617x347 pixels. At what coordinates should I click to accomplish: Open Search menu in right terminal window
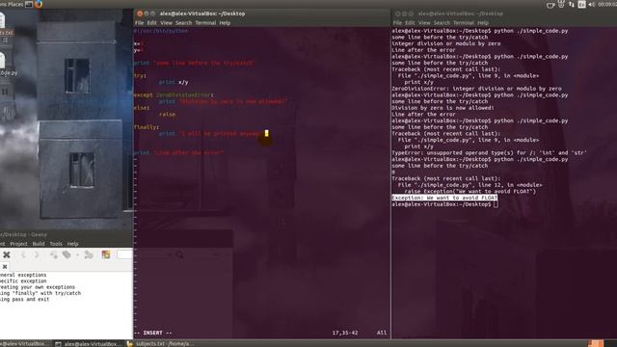(x=442, y=23)
